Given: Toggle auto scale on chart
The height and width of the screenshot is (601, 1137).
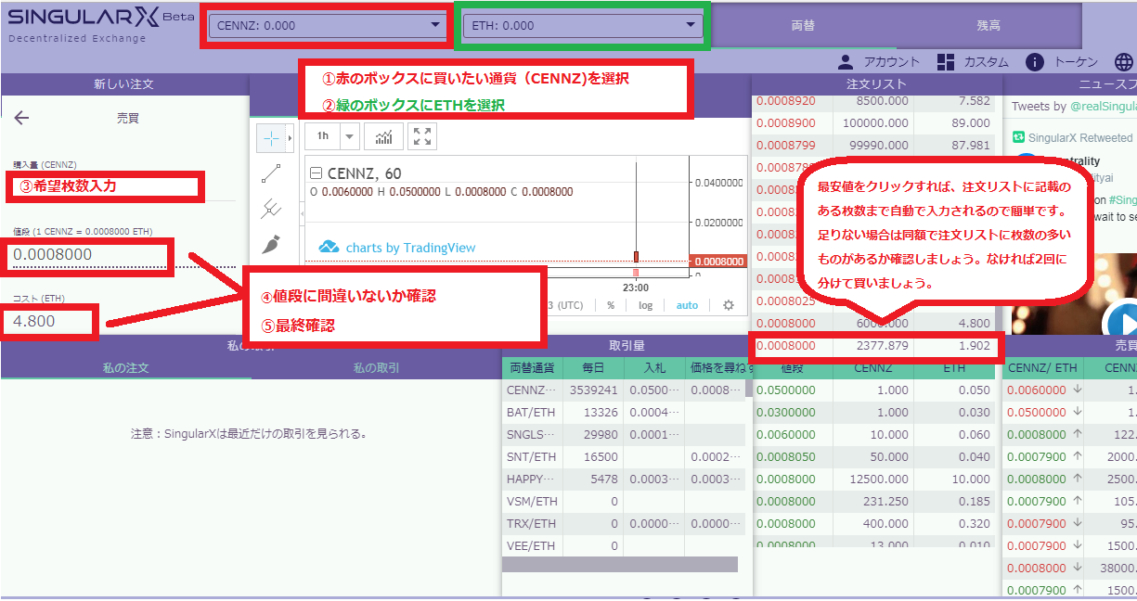Looking at the screenshot, I should coord(687,305).
